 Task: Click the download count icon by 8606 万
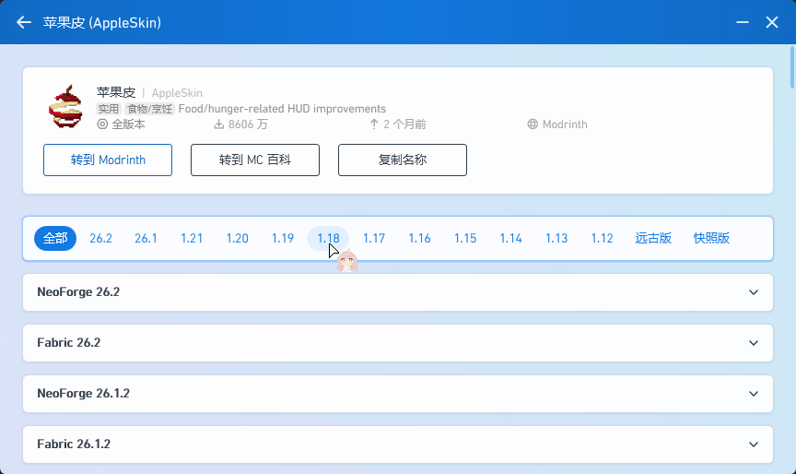[218, 124]
